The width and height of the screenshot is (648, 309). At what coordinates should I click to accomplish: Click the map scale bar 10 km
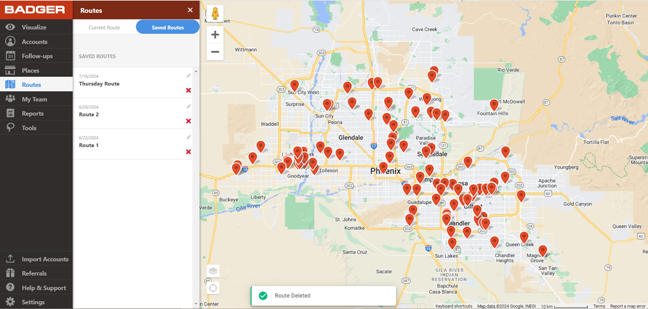point(565,306)
